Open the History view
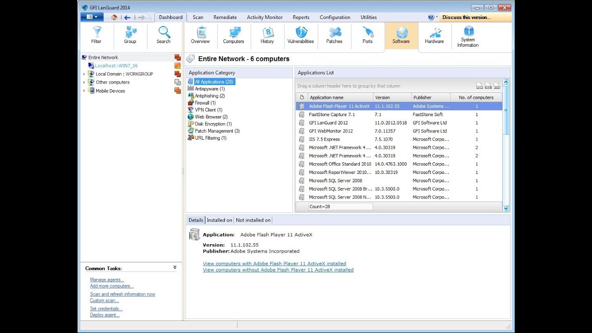592x333 pixels. tap(267, 36)
